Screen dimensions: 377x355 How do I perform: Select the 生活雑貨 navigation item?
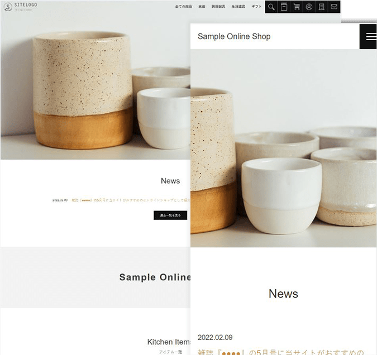point(238,7)
